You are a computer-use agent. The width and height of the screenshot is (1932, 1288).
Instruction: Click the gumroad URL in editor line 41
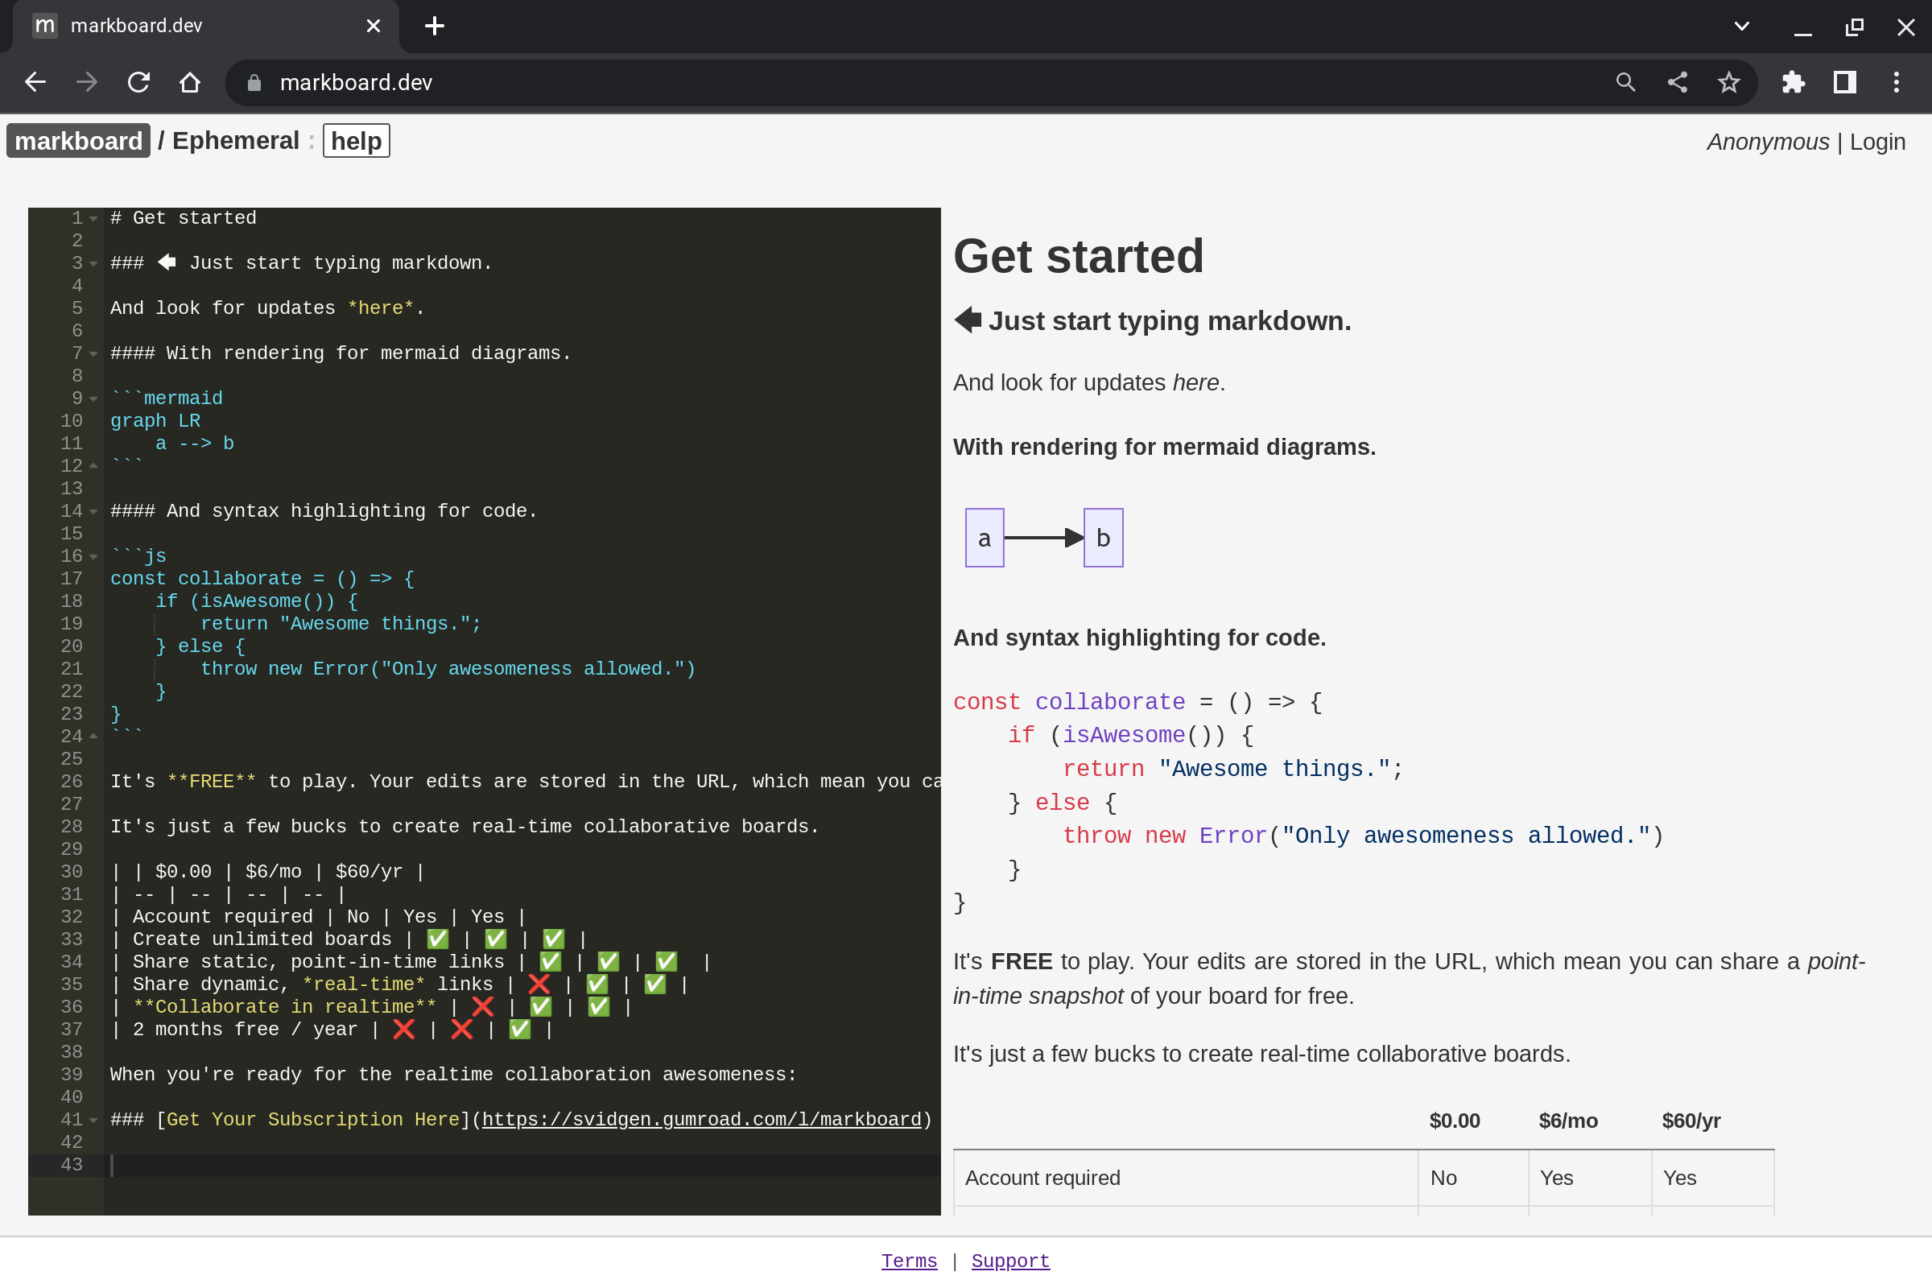[701, 1120]
